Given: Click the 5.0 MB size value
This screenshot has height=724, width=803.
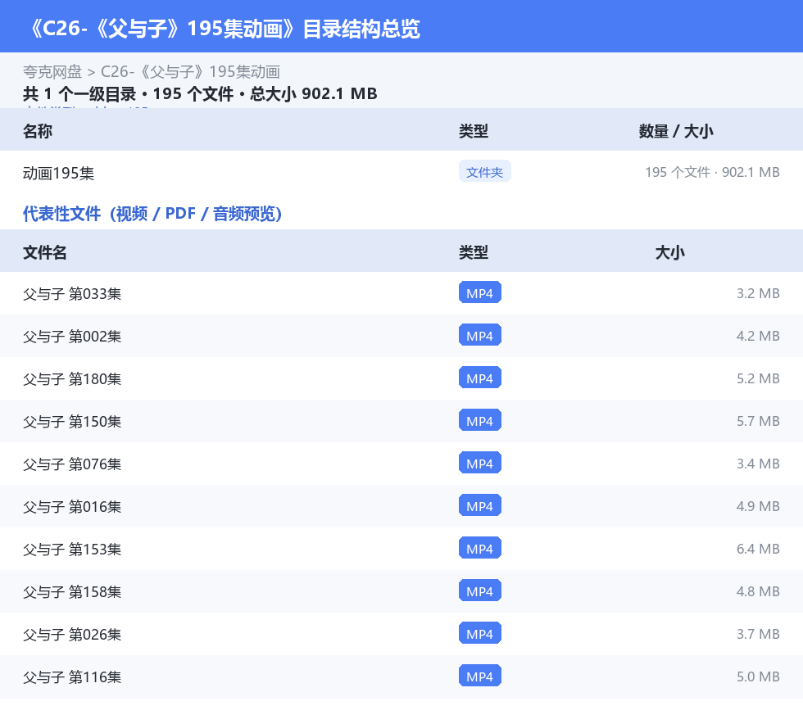Looking at the screenshot, I should [758, 676].
